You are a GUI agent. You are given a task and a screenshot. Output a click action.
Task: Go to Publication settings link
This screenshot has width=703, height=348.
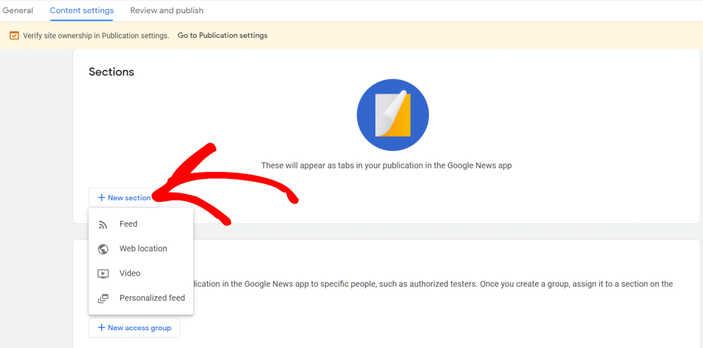click(x=222, y=35)
